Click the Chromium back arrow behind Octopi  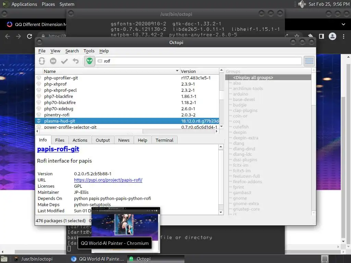tap(8, 36)
